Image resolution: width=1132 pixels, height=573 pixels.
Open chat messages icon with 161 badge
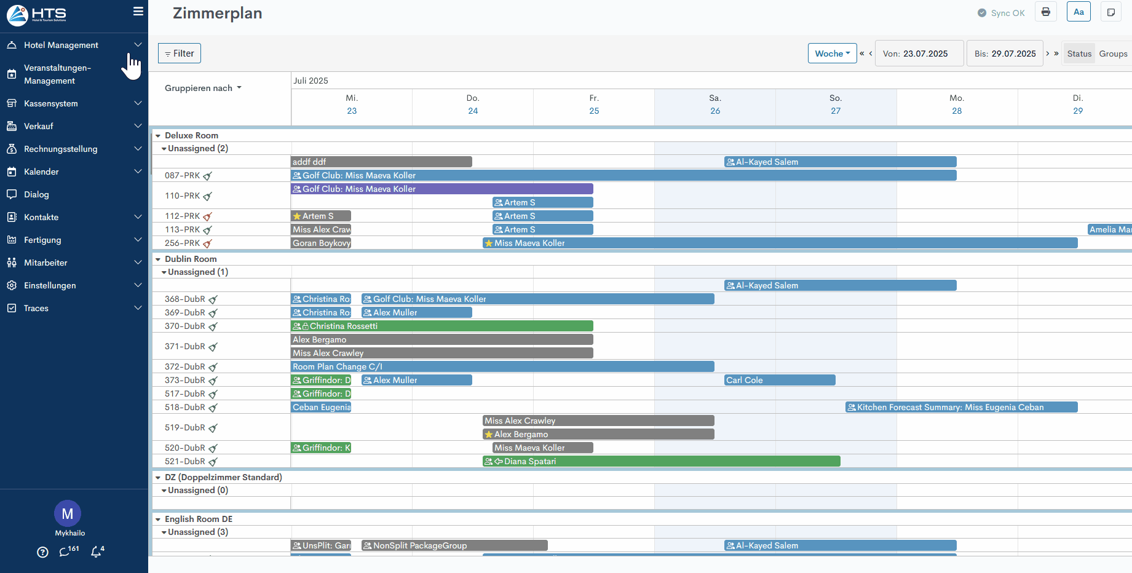(x=65, y=552)
